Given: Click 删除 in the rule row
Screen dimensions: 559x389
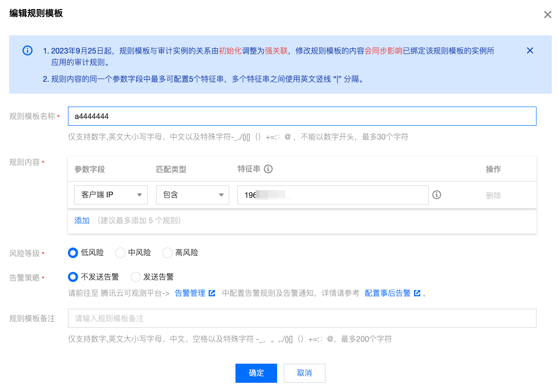Looking at the screenshot, I should point(493,195).
